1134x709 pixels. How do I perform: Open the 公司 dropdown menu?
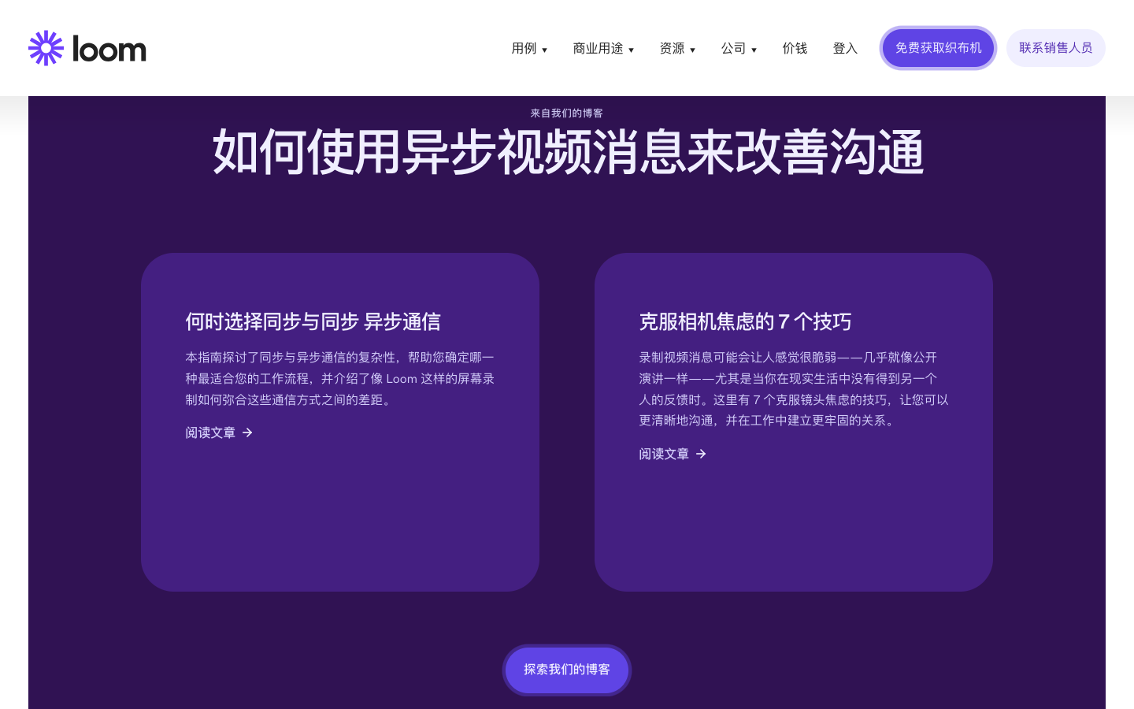click(x=738, y=48)
